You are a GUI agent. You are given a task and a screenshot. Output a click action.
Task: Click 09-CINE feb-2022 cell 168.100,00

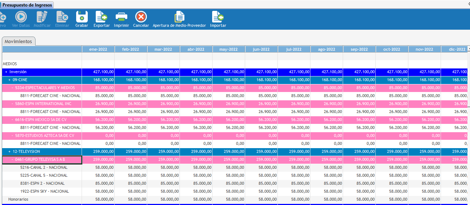pyautogui.click(x=131, y=80)
